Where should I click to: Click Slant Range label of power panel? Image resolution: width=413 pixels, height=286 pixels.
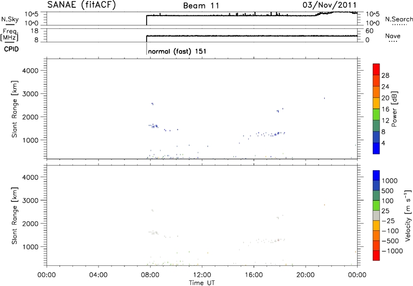point(14,109)
